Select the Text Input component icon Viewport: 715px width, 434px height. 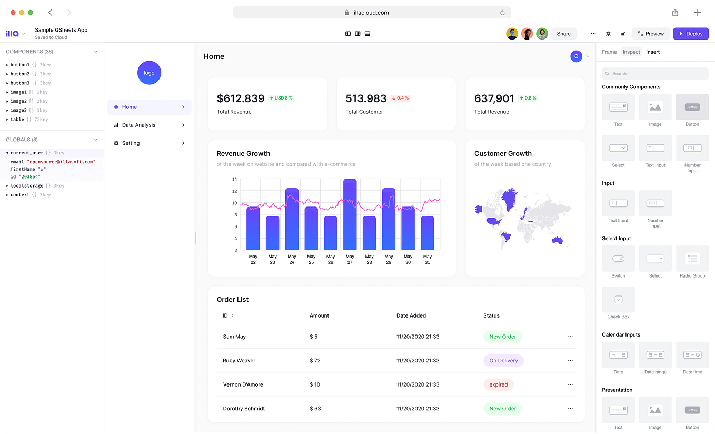pyautogui.click(x=618, y=204)
